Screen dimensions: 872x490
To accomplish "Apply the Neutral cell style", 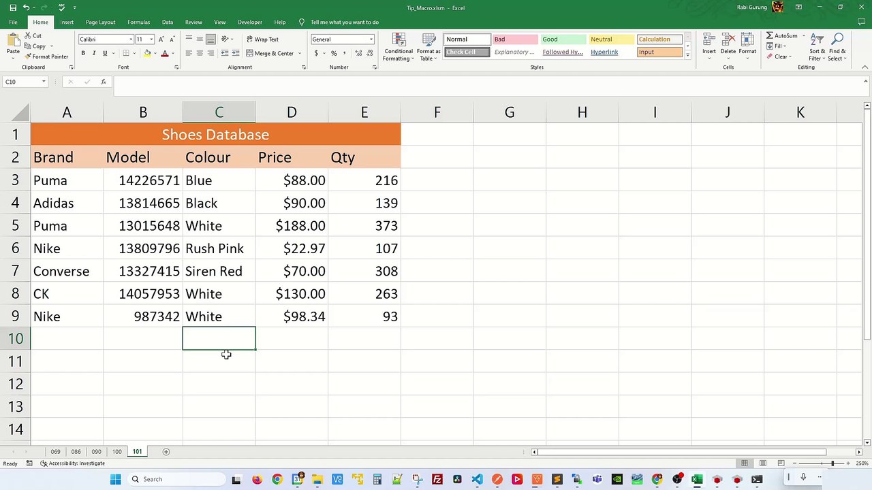I will coord(611,39).
